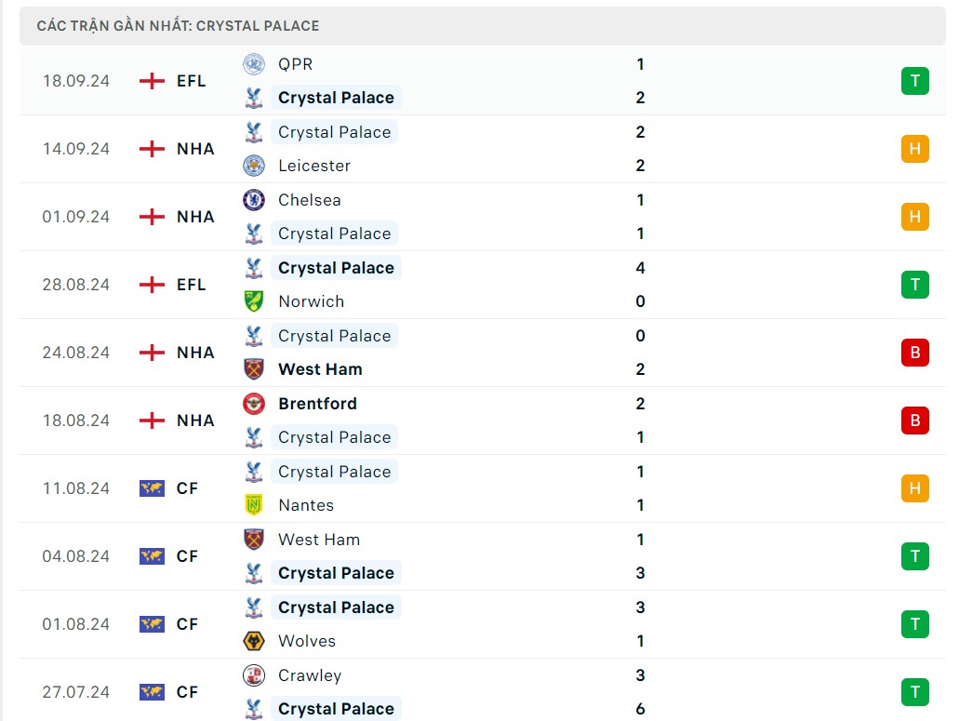Click red B badge for Brentford match
The height and width of the screenshot is (721, 959).
[914, 421]
